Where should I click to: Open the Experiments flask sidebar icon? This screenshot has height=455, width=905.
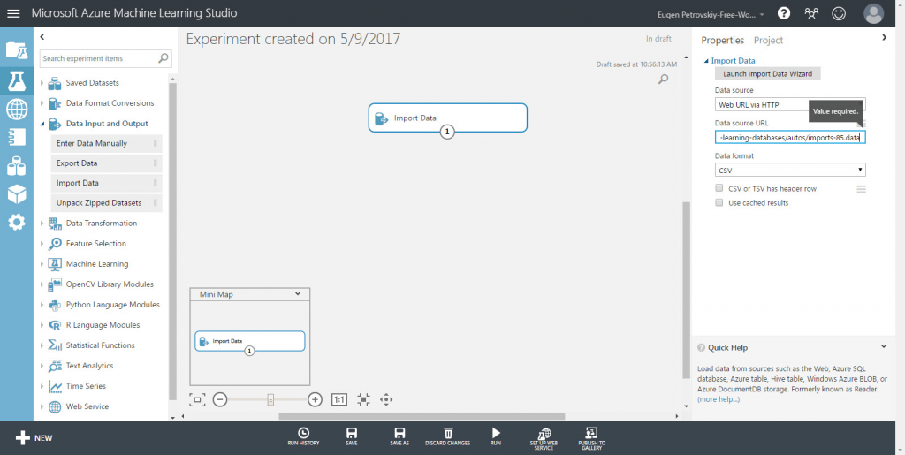point(17,80)
